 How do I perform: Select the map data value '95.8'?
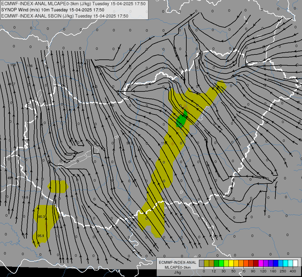(x=41, y=236)
